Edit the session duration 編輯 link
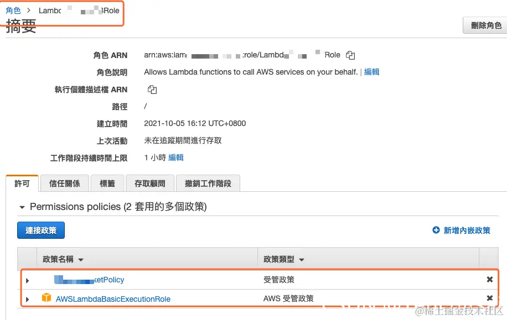 [x=176, y=158]
